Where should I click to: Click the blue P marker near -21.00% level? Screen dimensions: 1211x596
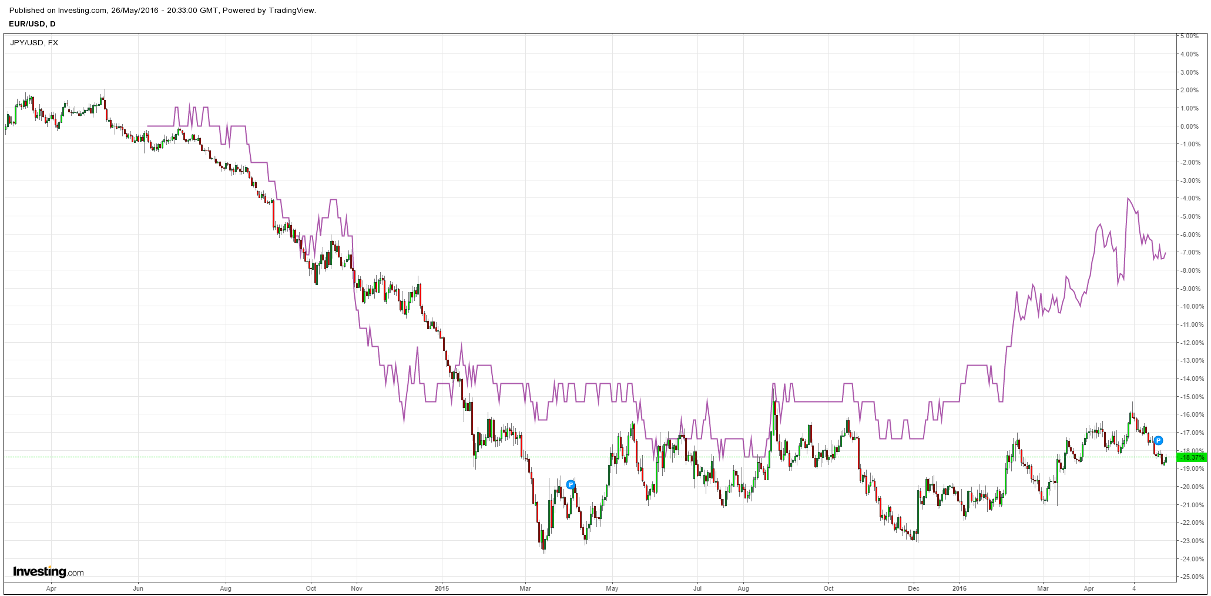tap(570, 484)
